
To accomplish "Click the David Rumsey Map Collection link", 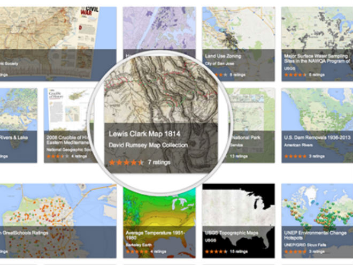I will pyautogui.click(x=148, y=145).
